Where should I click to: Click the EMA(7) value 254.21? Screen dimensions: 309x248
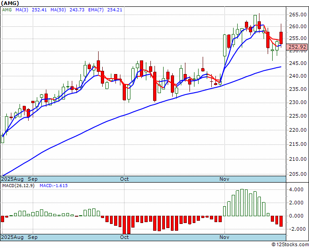pos(115,10)
